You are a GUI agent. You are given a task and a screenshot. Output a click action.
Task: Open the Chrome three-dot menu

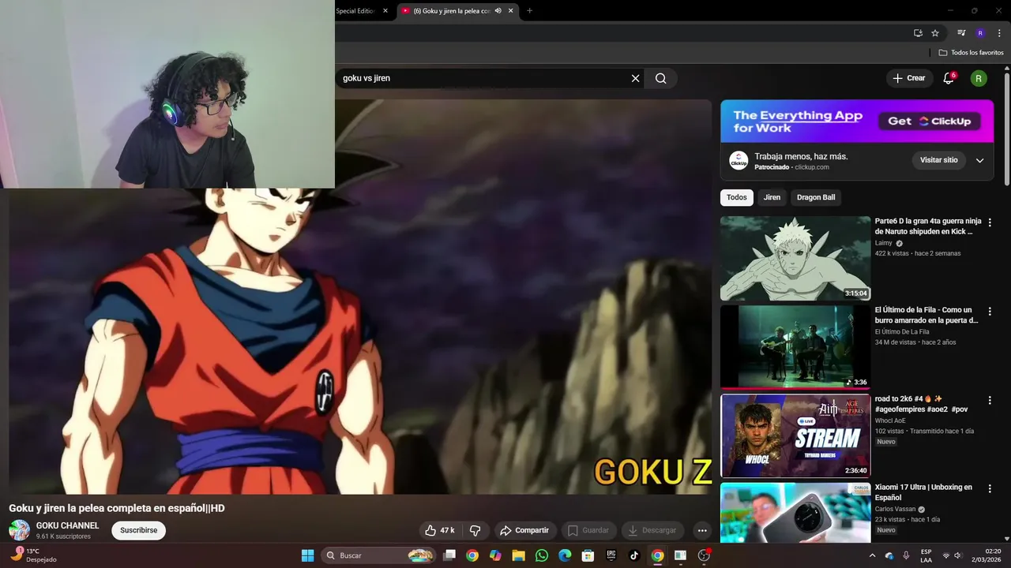tap(999, 33)
